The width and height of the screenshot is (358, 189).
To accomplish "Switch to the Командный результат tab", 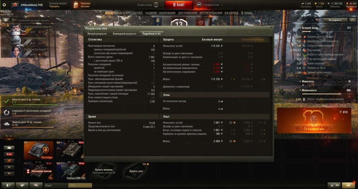I will (124, 34).
